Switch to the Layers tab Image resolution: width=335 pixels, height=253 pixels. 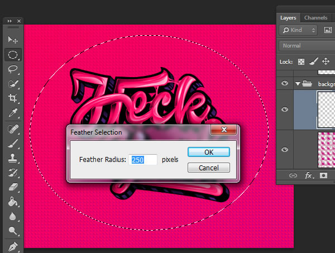[288, 18]
